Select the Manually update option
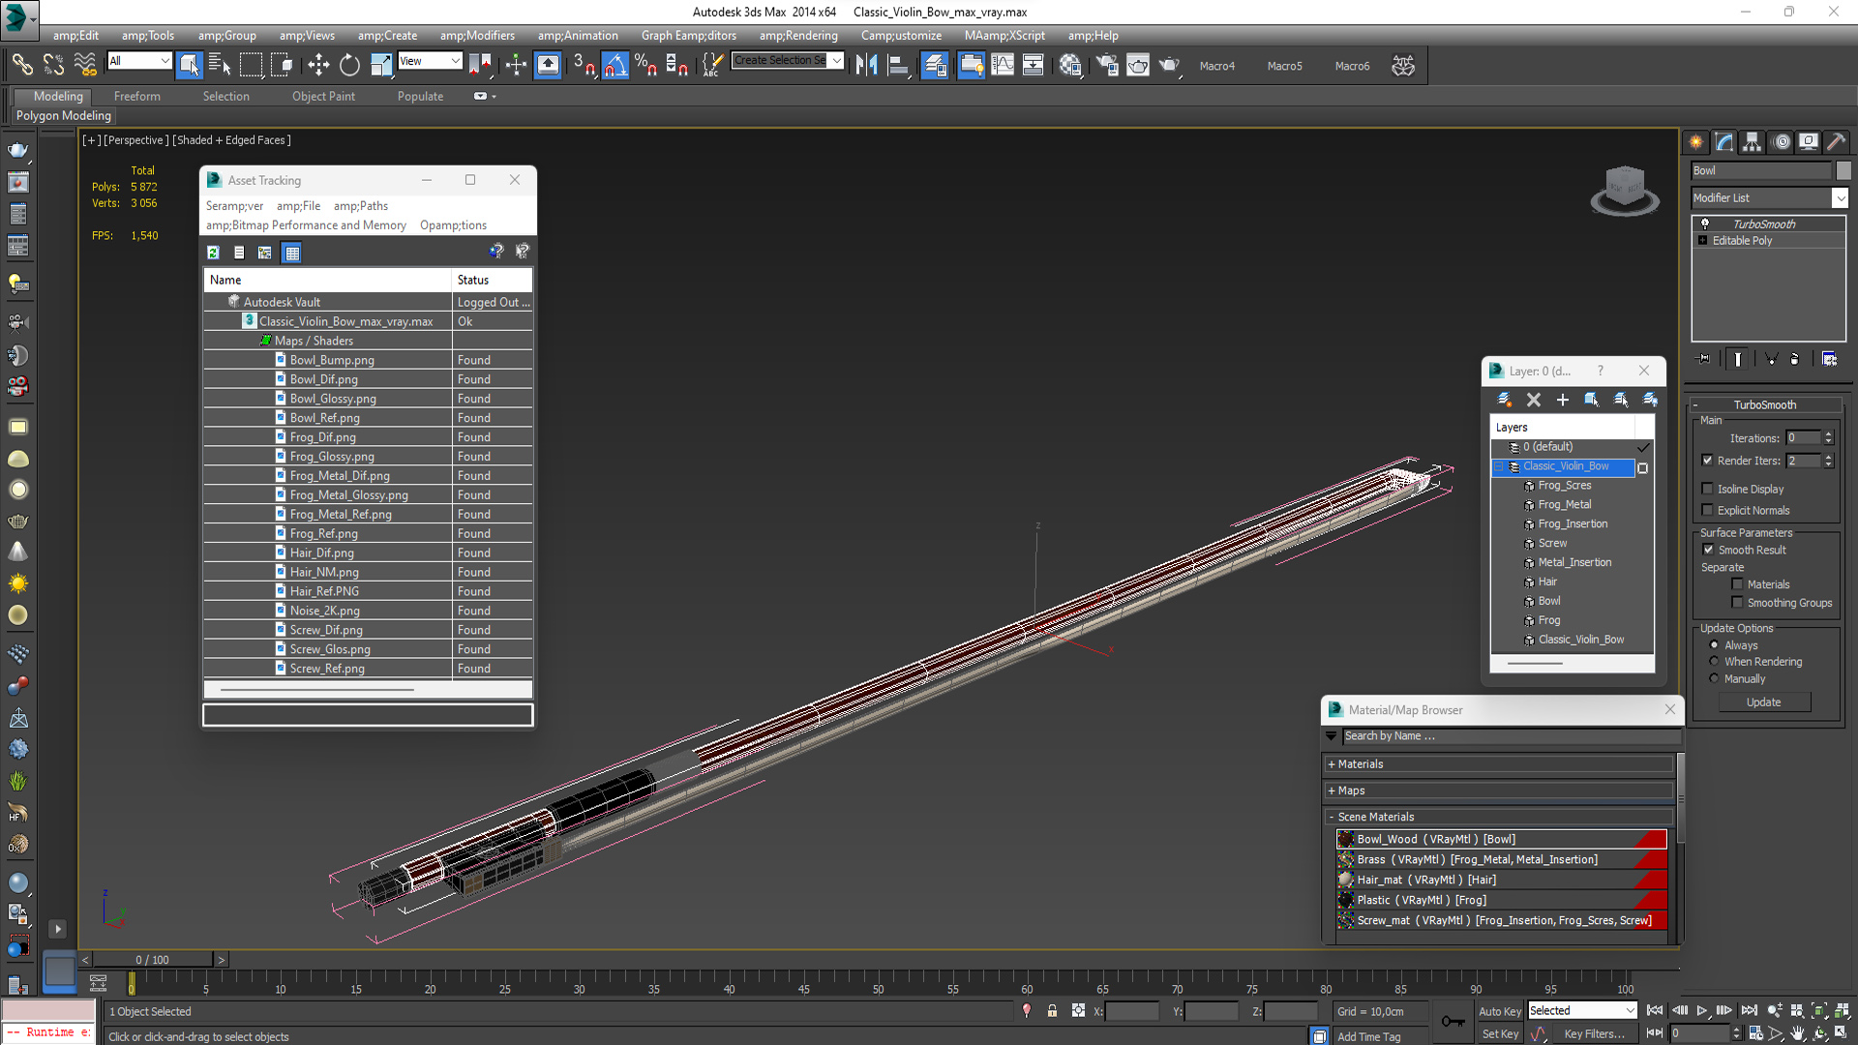The width and height of the screenshot is (1858, 1045). (1714, 679)
